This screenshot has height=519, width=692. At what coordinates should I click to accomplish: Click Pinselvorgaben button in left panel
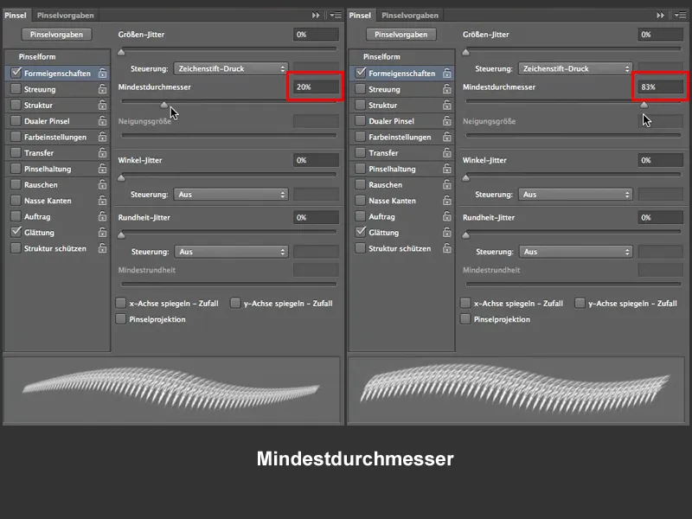click(x=56, y=35)
